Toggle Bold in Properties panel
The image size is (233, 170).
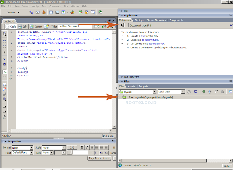(x=82, y=147)
